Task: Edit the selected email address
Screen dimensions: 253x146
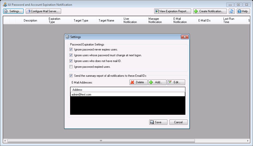Action: (x=176, y=82)
